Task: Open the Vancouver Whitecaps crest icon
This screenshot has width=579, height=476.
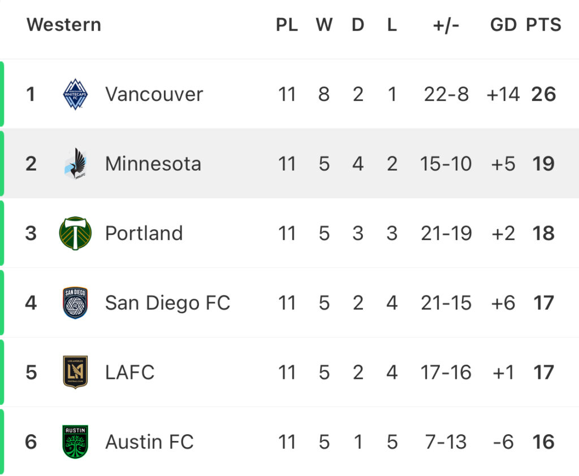Action: point(75,94)
